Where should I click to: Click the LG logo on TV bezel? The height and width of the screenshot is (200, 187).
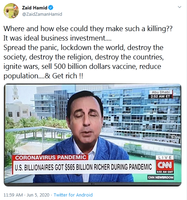point(93,184)
